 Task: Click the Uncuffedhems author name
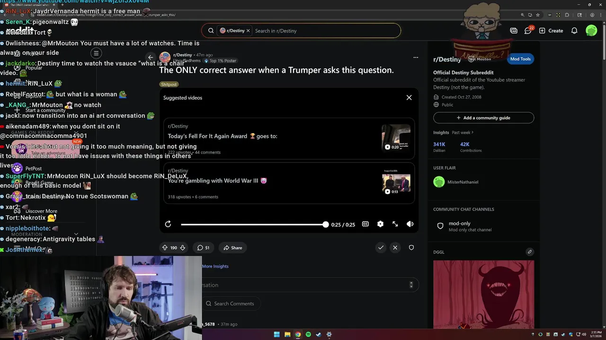pyautogui.click(x=187, y=60)
